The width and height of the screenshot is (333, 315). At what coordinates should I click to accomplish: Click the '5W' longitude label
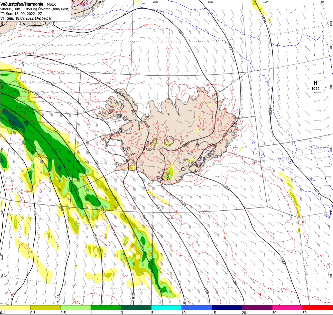pos(322,2)
